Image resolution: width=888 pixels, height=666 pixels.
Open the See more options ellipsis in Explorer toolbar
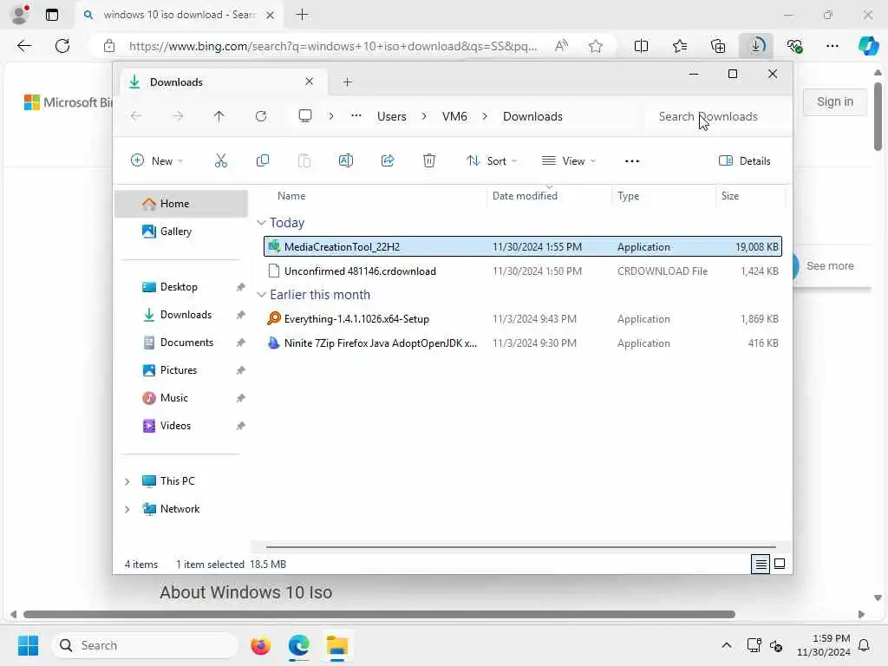632,160
